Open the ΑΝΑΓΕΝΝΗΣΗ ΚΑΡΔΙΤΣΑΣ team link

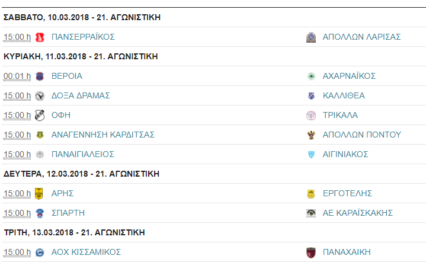(103, 135)
